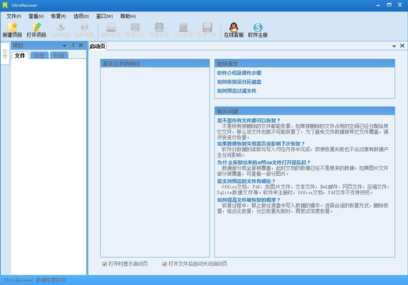Click the 分区恢复 (Partition Recovery) toolbar icon

(x=183, y=30)
